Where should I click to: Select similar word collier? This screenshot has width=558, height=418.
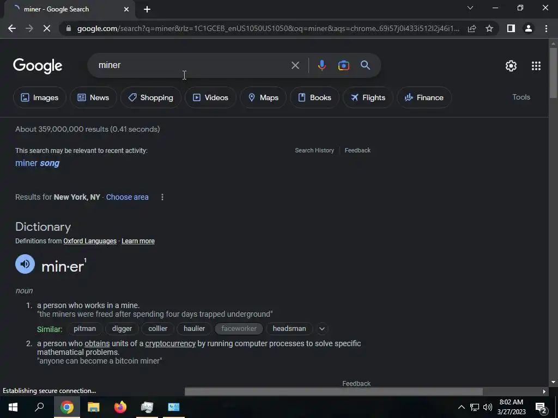pos(157,329)
